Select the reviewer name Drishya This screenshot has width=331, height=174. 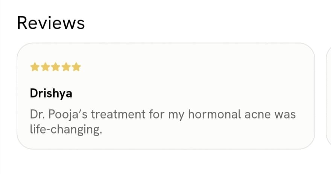[x=51, y=94]
